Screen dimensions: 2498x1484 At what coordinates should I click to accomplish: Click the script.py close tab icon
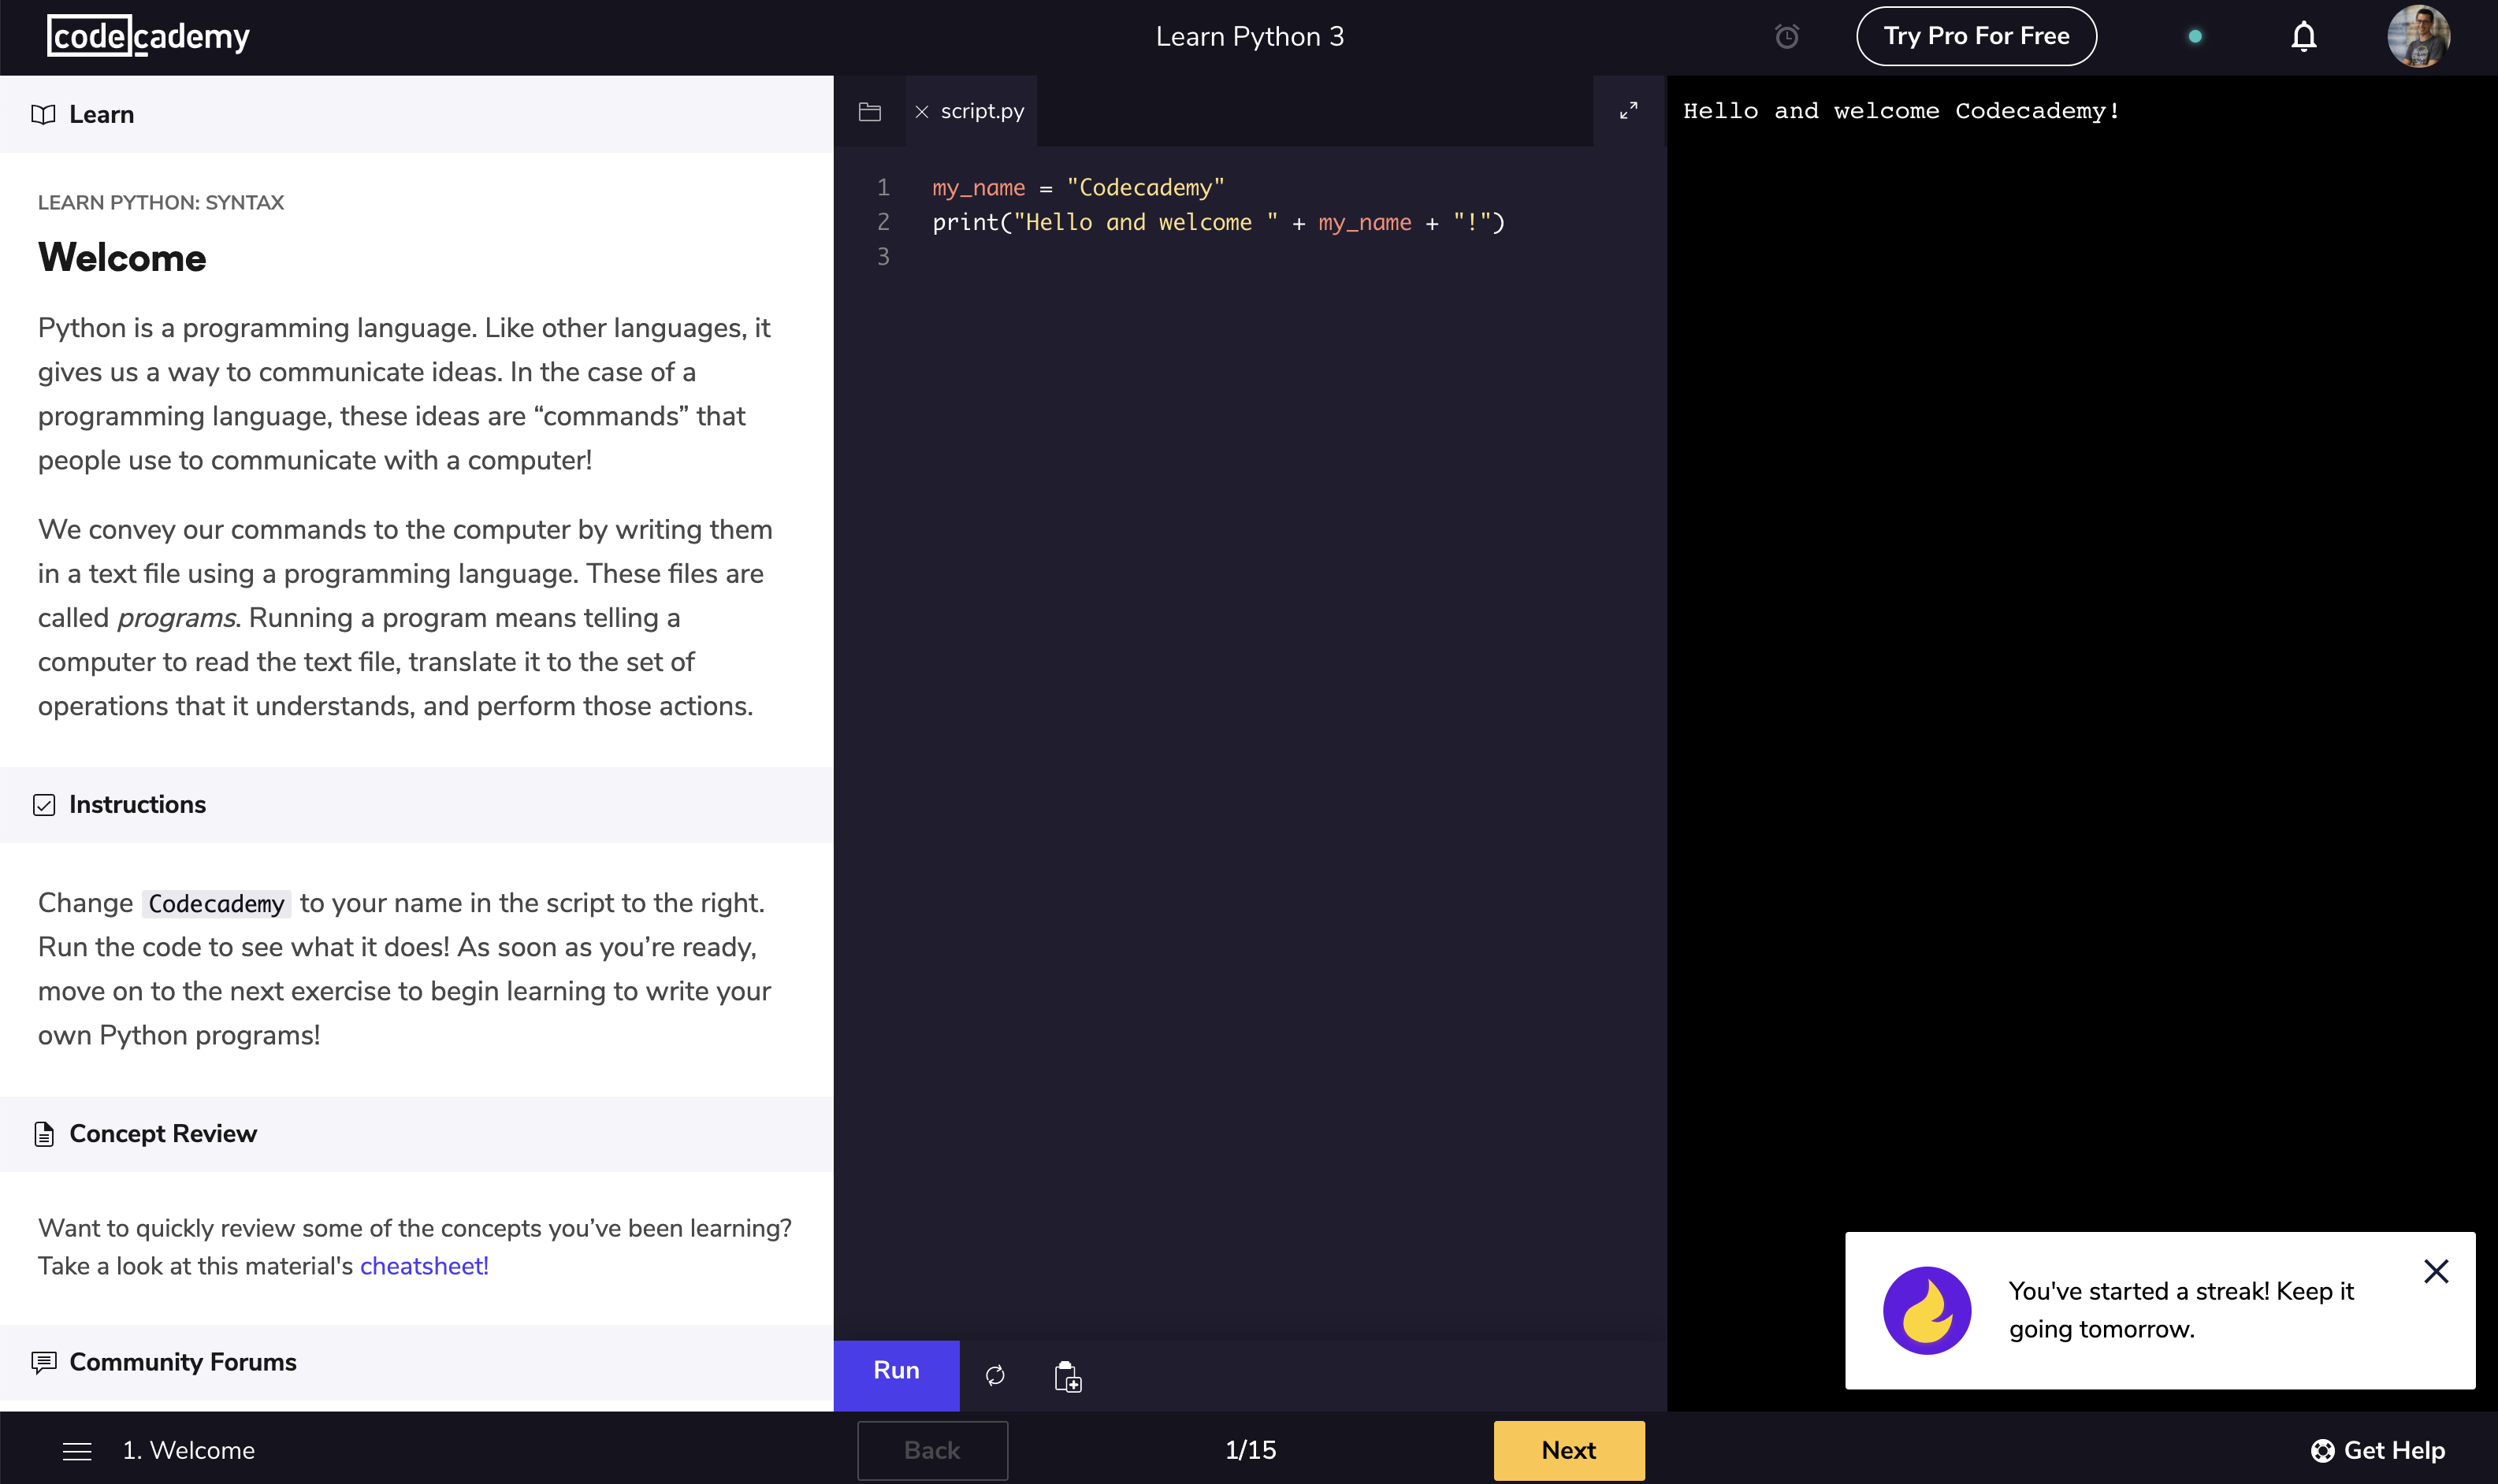[922, 111]
